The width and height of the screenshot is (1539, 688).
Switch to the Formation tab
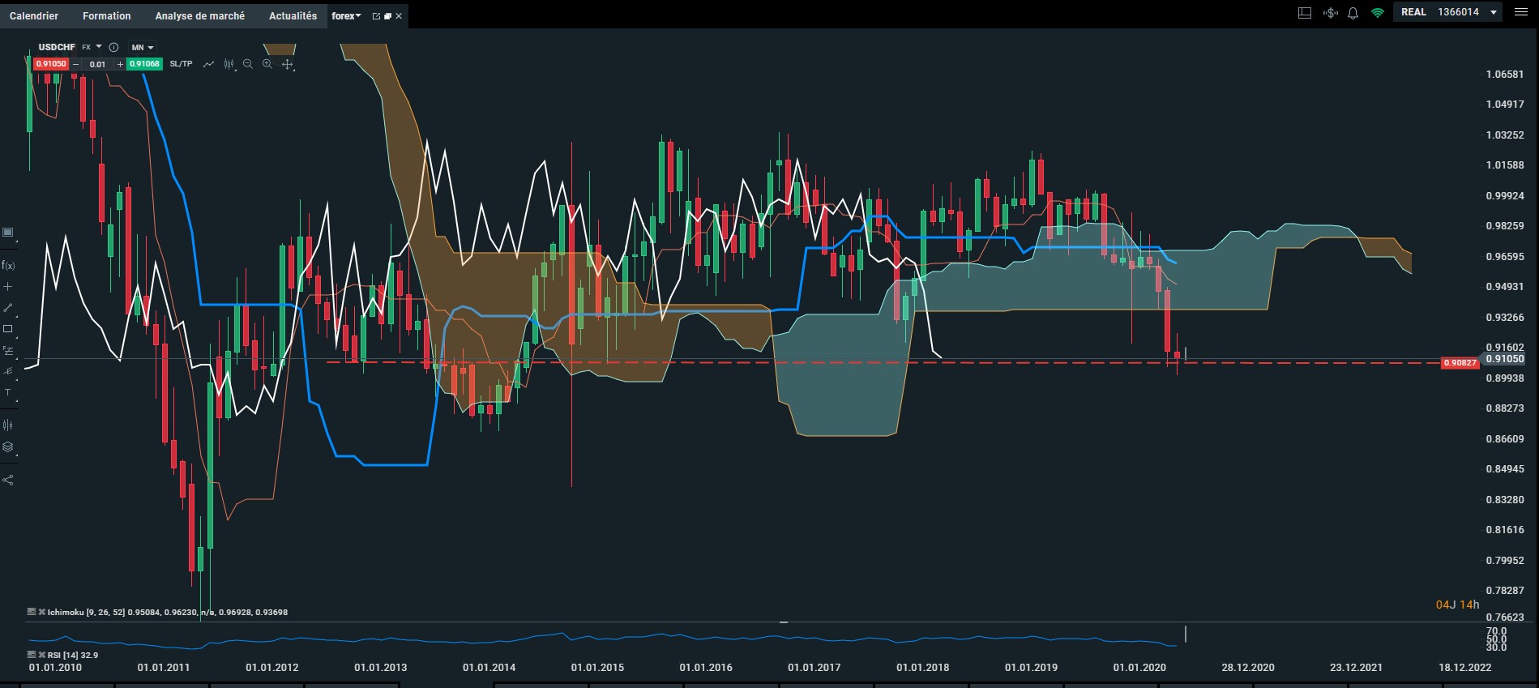106,15
